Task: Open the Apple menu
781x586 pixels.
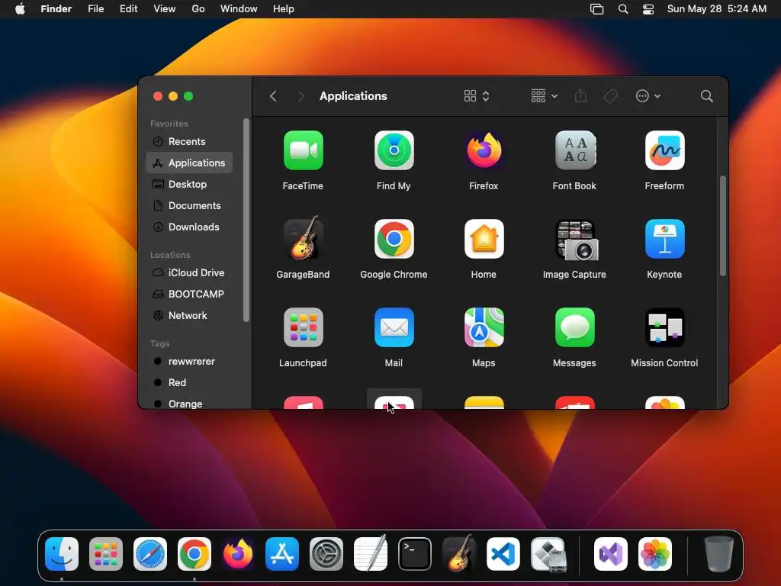Action: [x=20, y=9]
